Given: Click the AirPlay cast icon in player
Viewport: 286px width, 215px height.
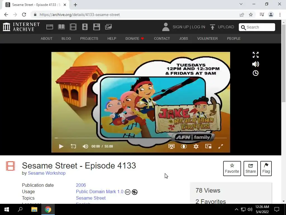Looking at the screenshot, I should pos(171,146).
